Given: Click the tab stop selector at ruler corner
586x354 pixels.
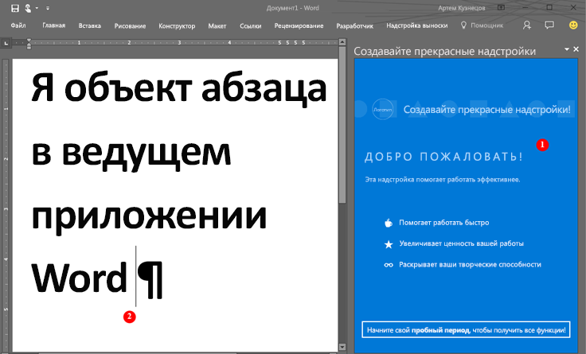Looking at the screenshot, I should point(6,43).
